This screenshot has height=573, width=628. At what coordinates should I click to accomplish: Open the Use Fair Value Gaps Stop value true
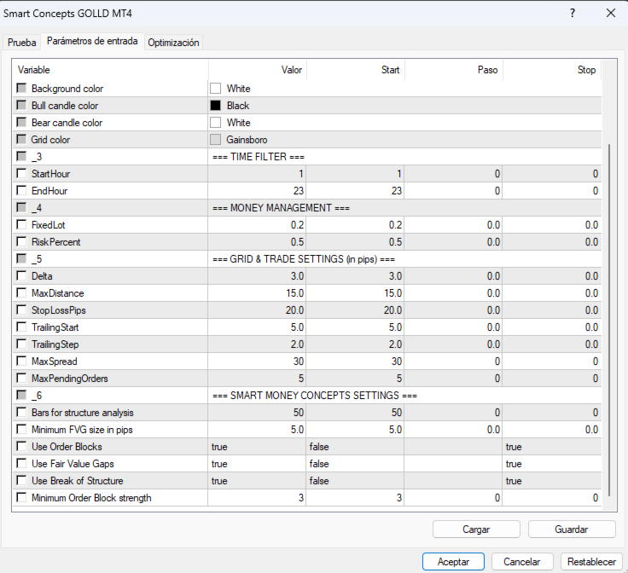pyautogui.click(x=552, y=464)
